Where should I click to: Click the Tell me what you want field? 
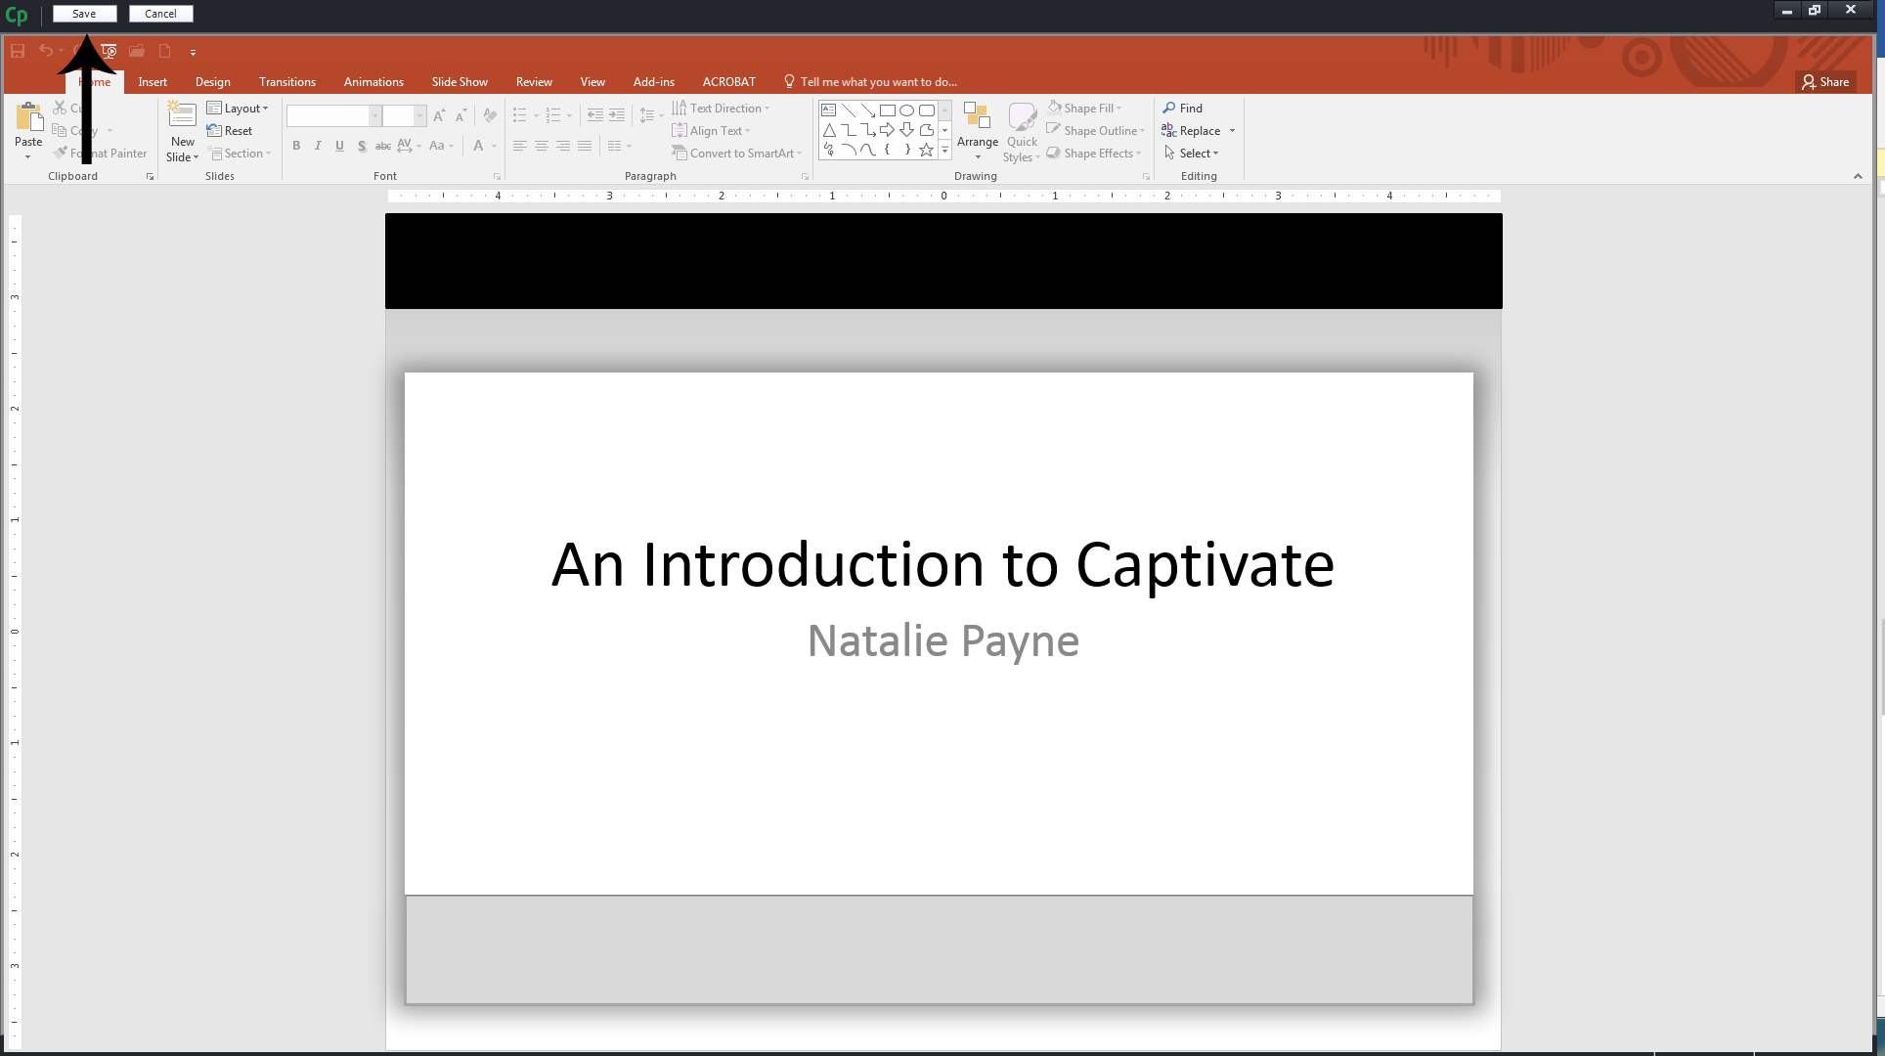pyautogui.click(x=870, y=82)
